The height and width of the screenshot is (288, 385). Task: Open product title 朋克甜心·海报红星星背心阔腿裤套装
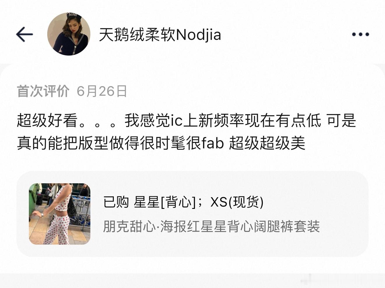click(x=211, y=226)
